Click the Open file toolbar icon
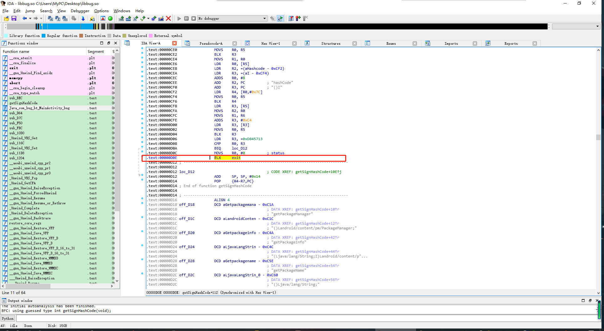 click(6, 18)
